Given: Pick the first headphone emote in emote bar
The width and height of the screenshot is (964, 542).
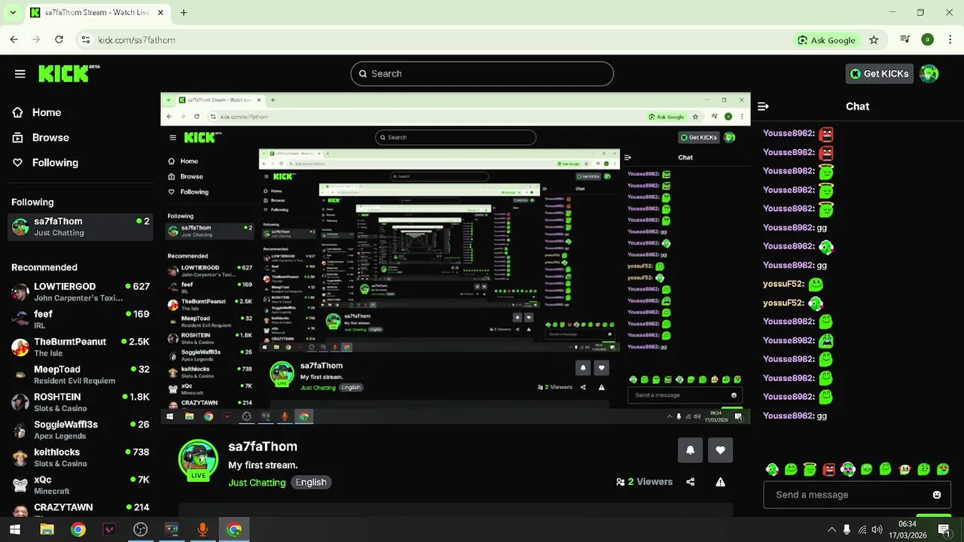Looking at the screenshot, I should pos(772,469).
